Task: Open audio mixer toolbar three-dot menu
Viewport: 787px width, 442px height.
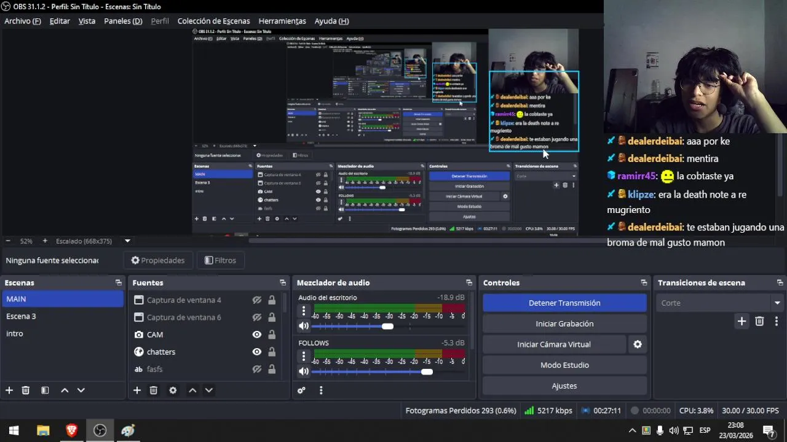Action: 321,390
